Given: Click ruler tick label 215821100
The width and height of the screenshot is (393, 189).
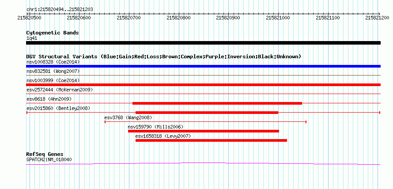Looking at the screenshot, I should (328, 18).
